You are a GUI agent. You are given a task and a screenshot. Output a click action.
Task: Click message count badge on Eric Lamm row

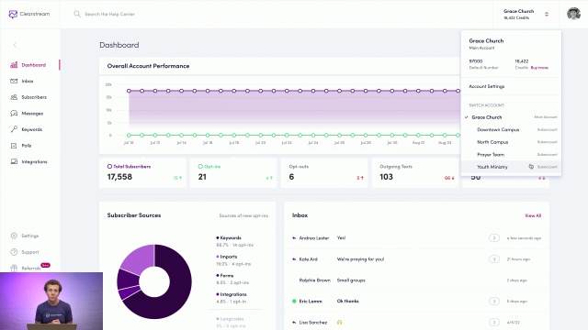coord(494,301)
